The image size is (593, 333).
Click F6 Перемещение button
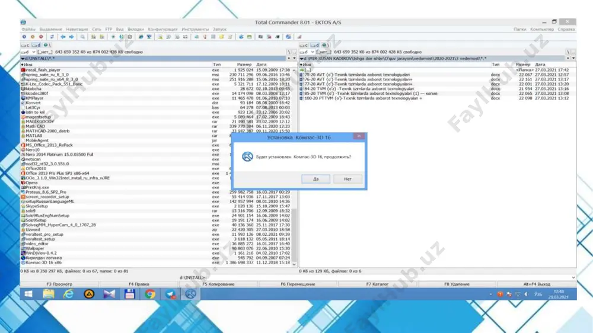point(298,284)
